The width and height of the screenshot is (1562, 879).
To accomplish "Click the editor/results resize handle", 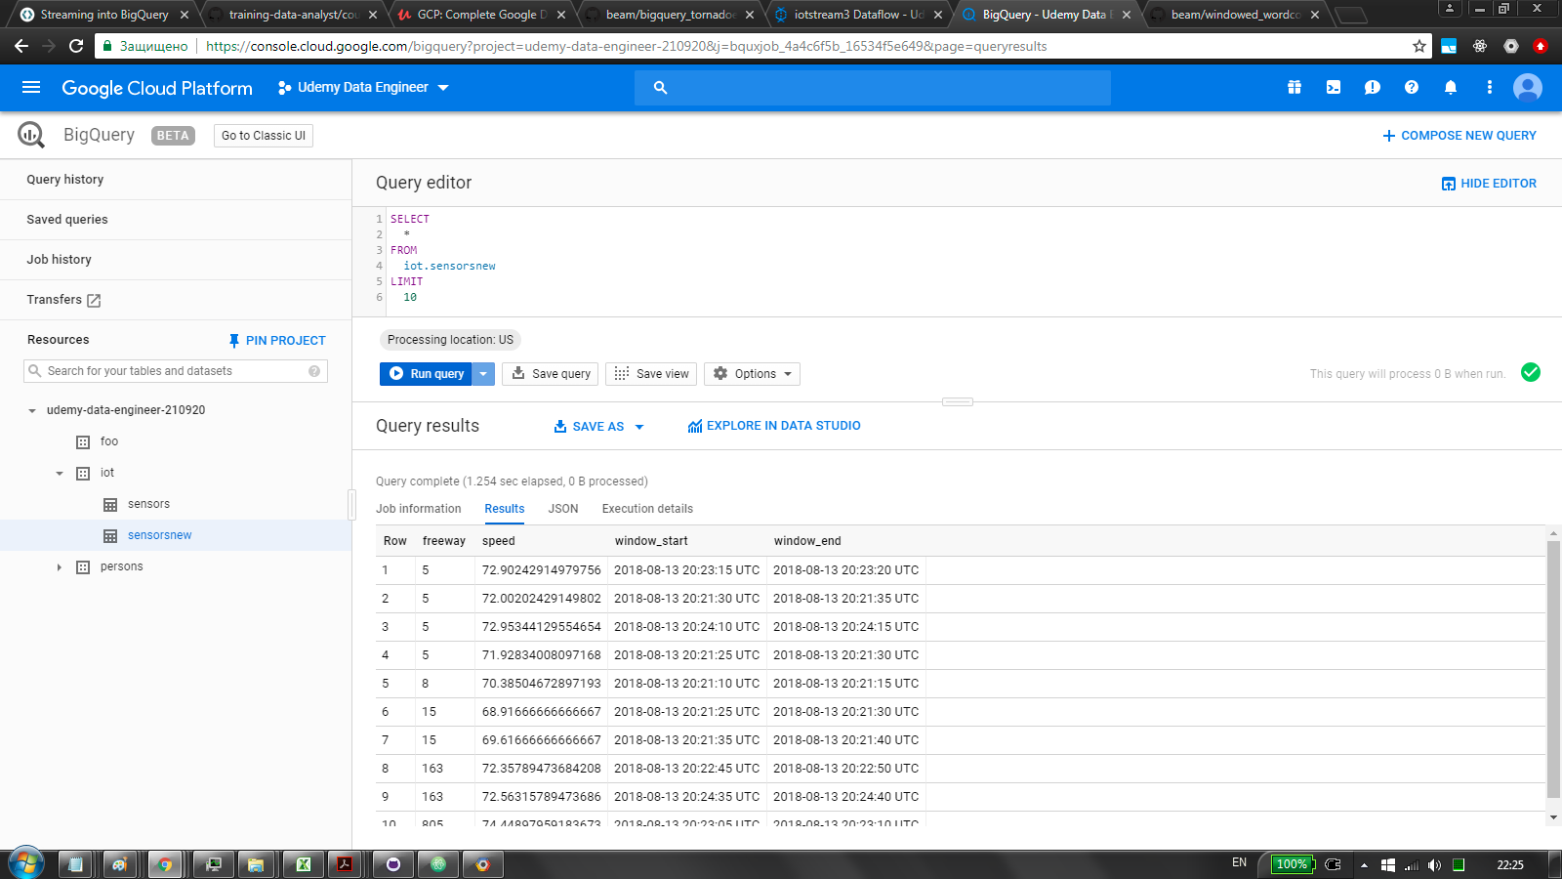I will [x=958, y=401].
